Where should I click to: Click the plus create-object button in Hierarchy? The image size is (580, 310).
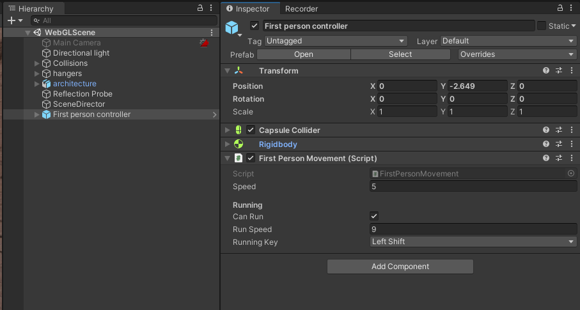click(12, 20)
